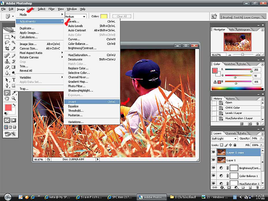Switch to the Channels tab
268x201 pixels.
231,133
